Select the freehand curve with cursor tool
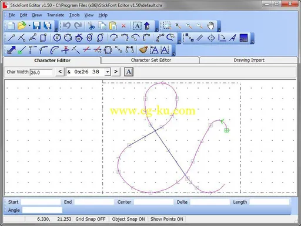301x226 pixels. 170,38
